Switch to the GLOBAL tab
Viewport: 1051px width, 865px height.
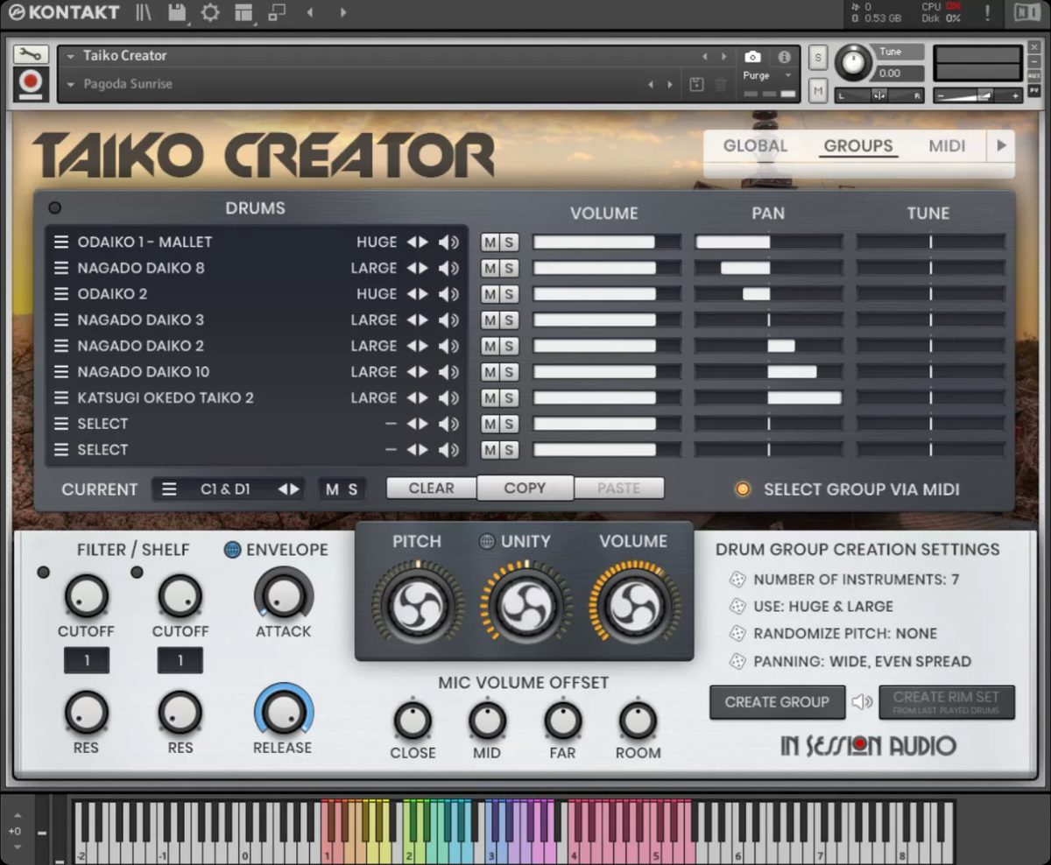click(755, 146)
